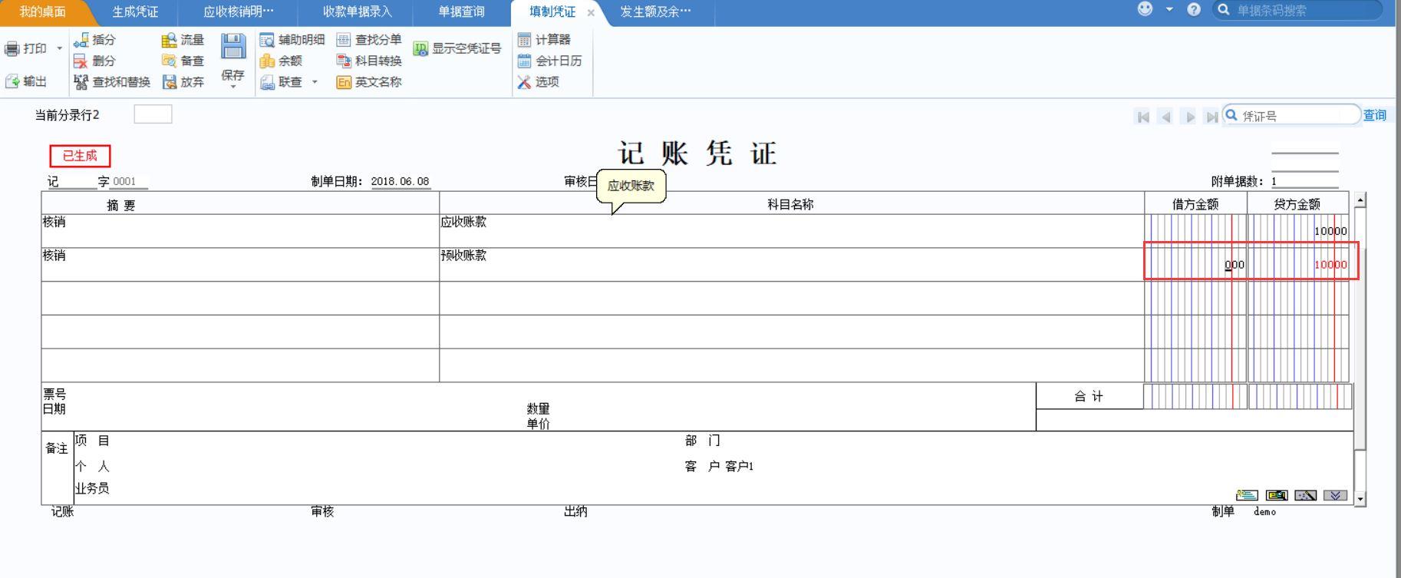Click 英文名称 English name button

[368, 81]
